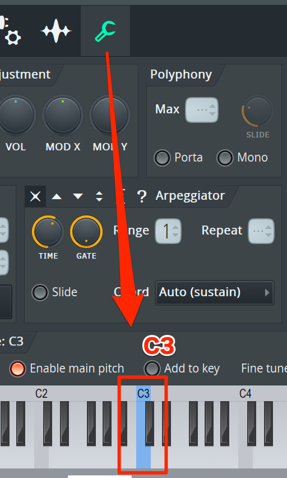
Task: Select arpeggiator up direction arrow
Action: click(x=57, y=196)
